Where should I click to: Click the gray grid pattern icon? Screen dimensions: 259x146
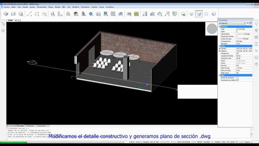point(113,14)
